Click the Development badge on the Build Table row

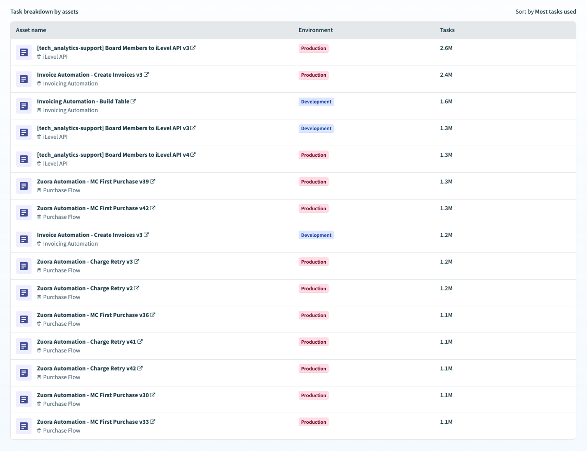316,102
